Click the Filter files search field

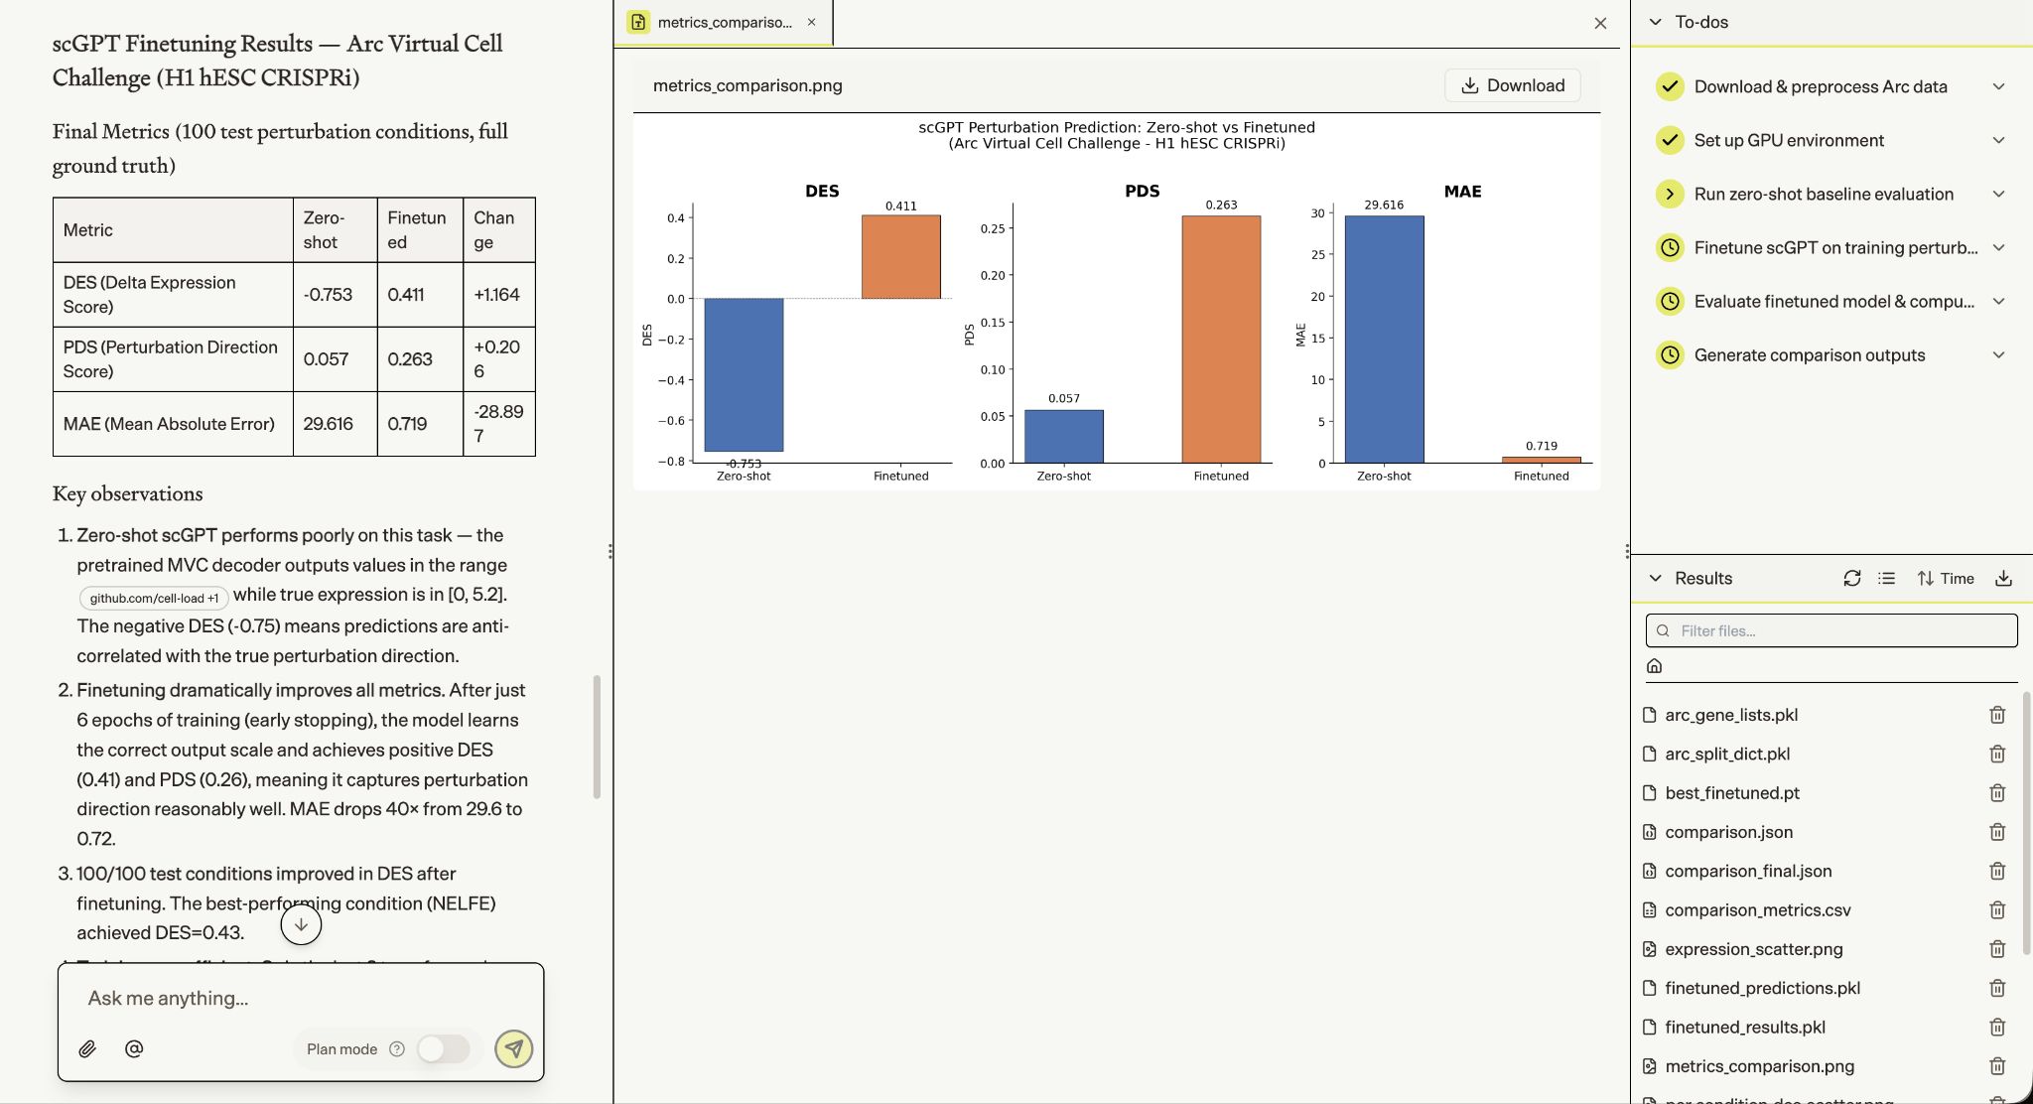coord(1831,630)
